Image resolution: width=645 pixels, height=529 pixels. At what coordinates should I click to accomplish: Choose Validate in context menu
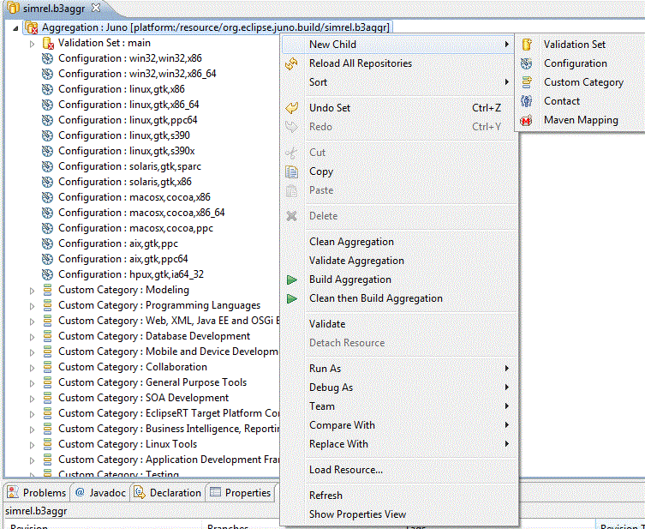(x=397, y=324)
